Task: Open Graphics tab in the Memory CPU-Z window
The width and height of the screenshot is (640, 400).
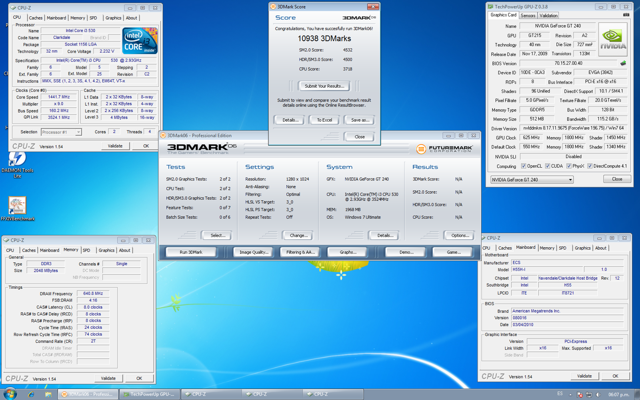Action: coord(106,250)
